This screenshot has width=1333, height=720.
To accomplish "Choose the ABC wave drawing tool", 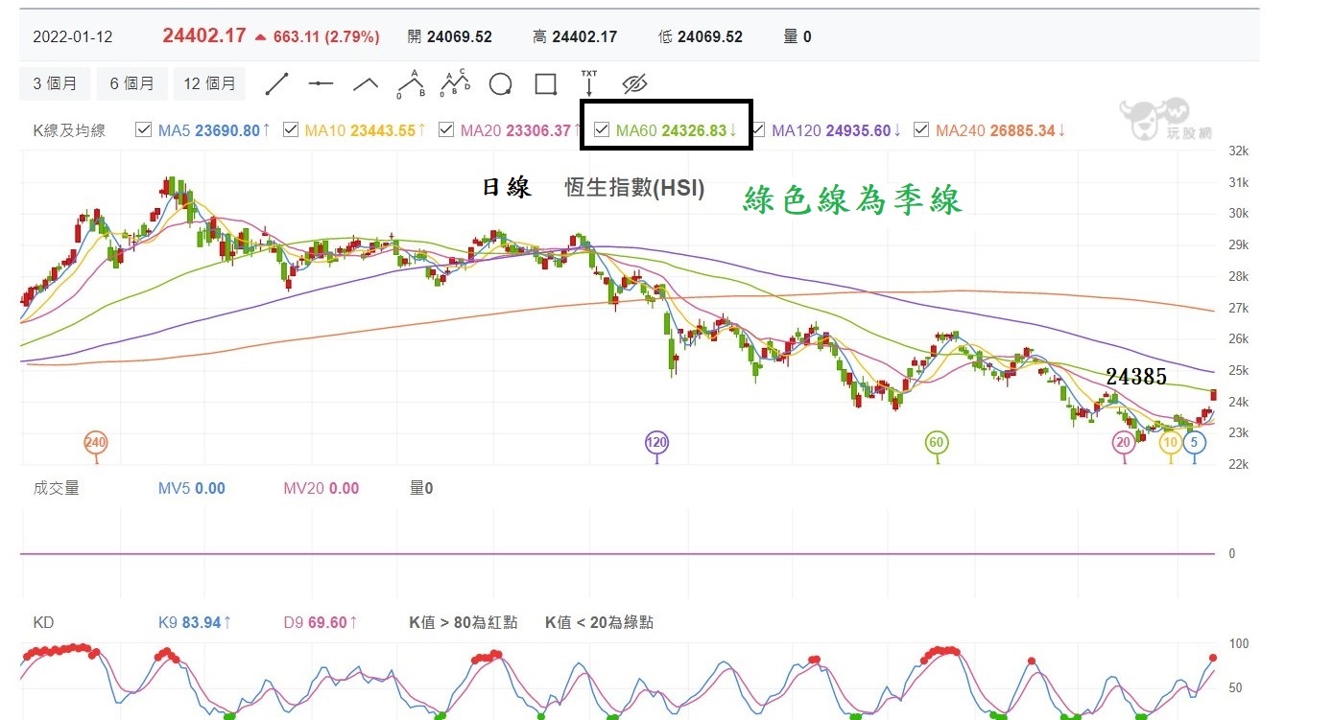I will [410, 83].
